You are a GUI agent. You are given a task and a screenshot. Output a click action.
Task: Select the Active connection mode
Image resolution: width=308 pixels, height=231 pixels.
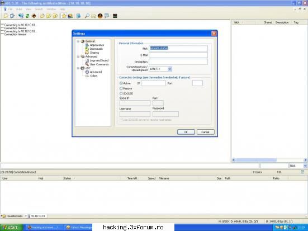tap(121, 83)
